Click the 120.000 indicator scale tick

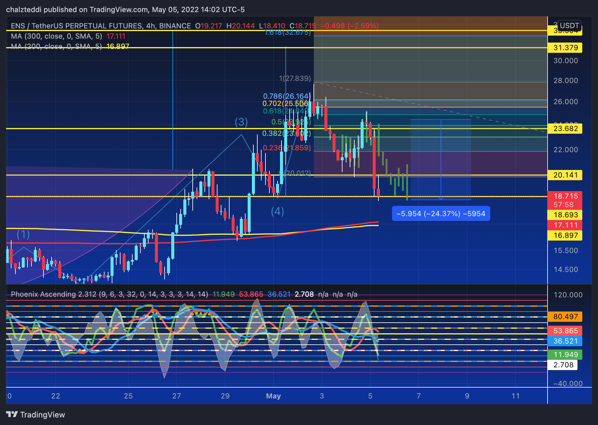pos(568,295)
